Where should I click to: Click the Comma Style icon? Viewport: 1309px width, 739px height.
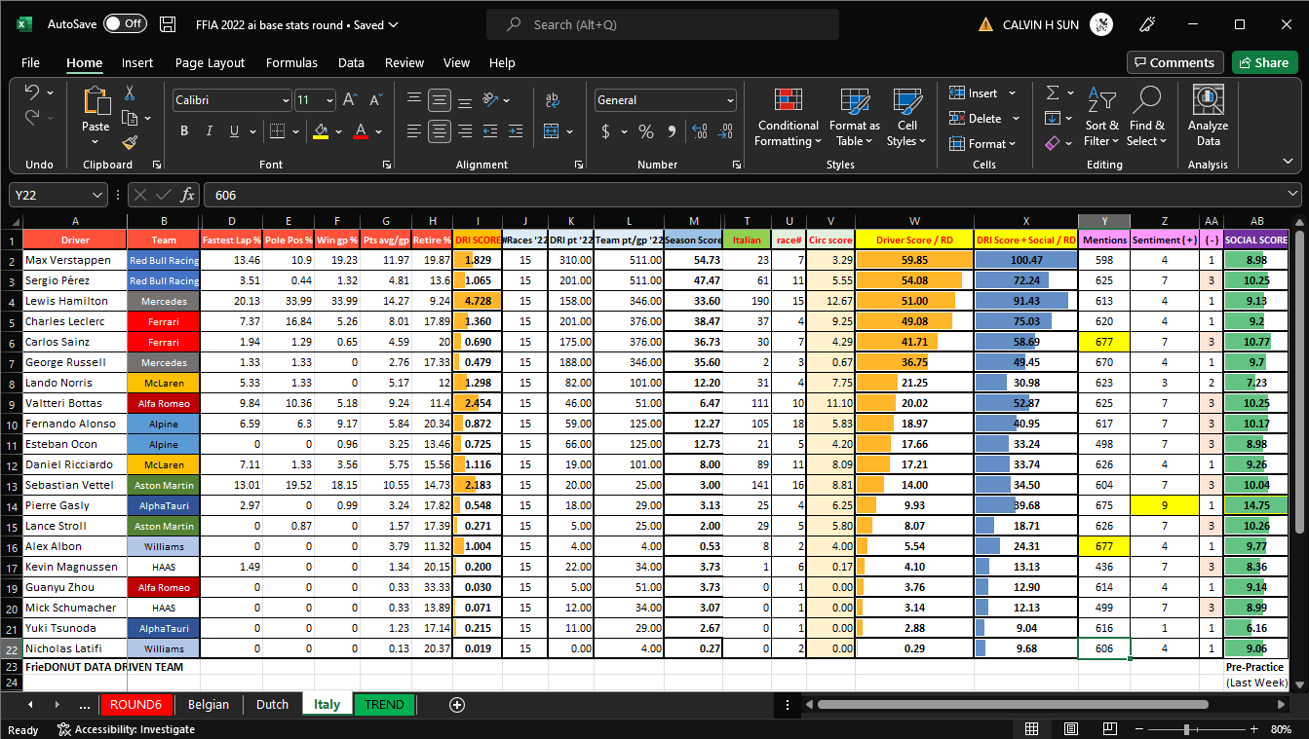click(671, 131)
